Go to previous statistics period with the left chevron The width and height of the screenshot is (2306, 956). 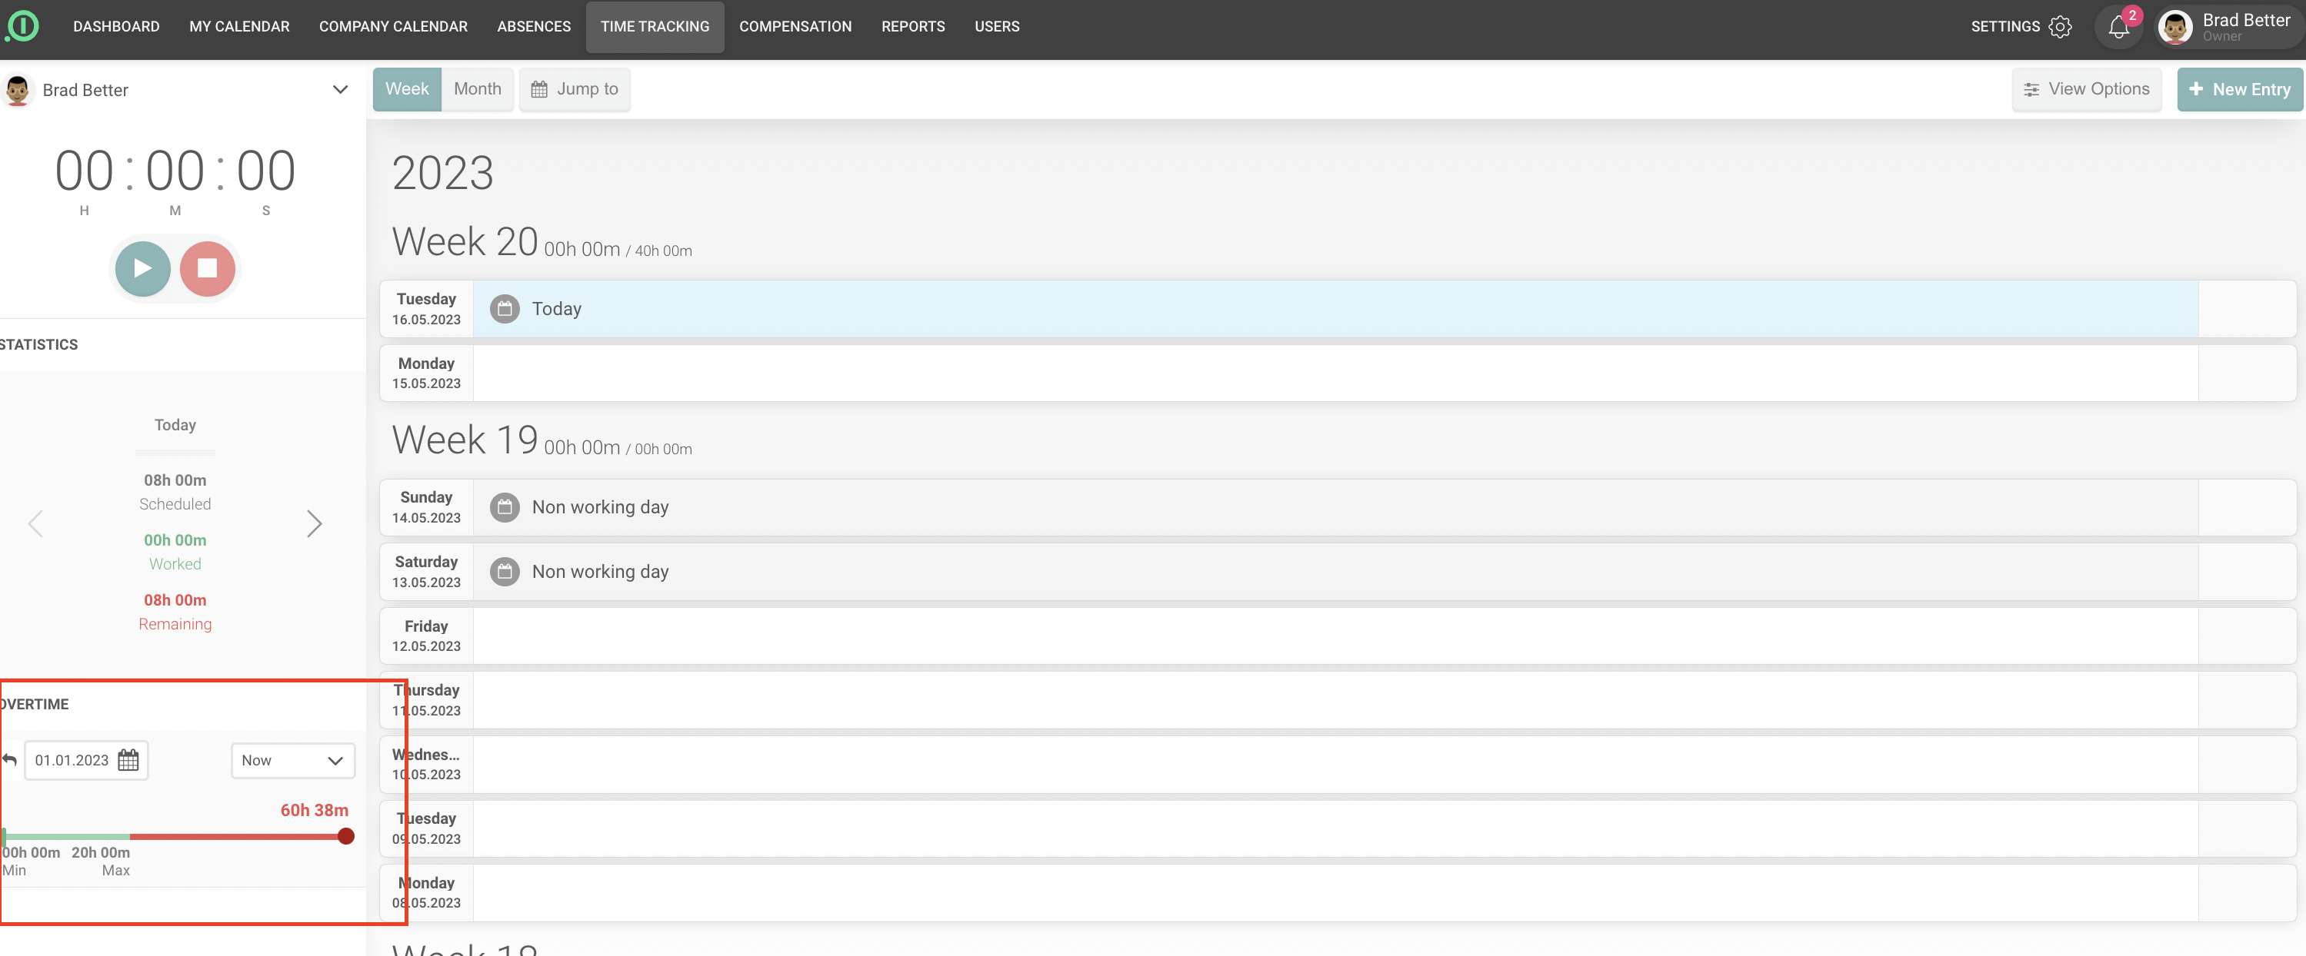(36, 523)
